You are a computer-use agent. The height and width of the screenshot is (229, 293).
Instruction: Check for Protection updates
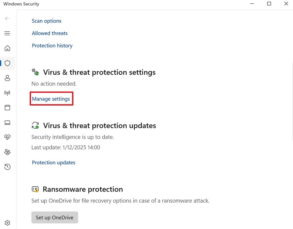(53, 162)
